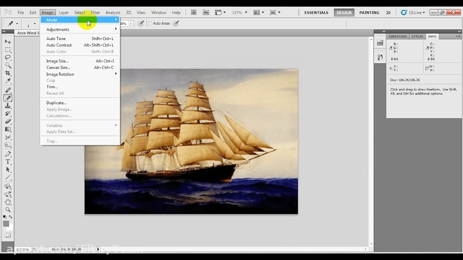
Task: Select the Pen tool
Action: tap(8, 154)
